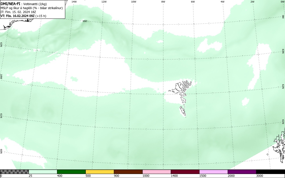The width and height of the screenshot is (285, 178).
Task: Click the southernmost Faroe island outline
Action: point(183,111)
